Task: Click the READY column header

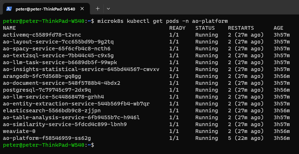Action: coord(177,28)
